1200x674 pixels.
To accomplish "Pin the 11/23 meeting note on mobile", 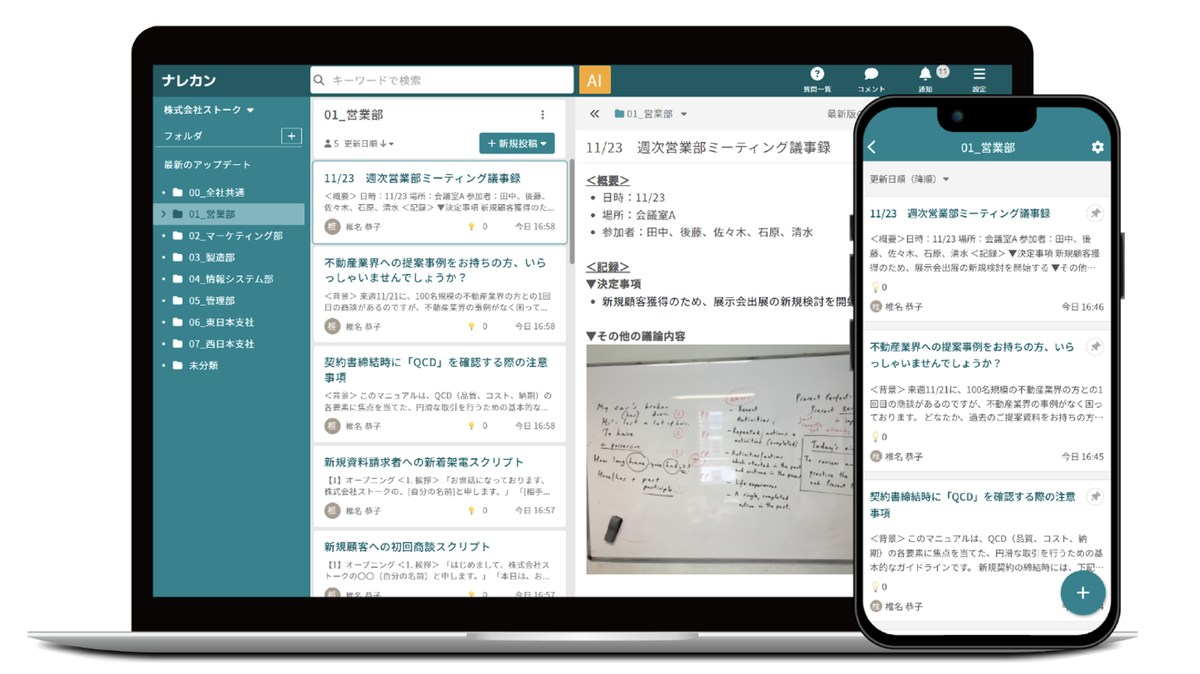I will (1095, 213).
